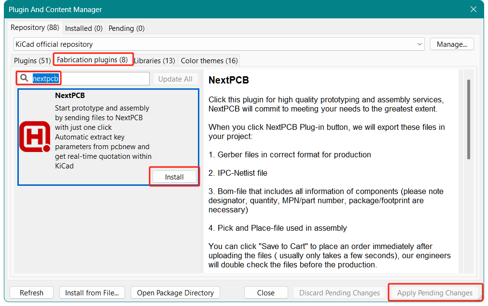Select the Plugins (51) tab

click(x=32, y=61)
